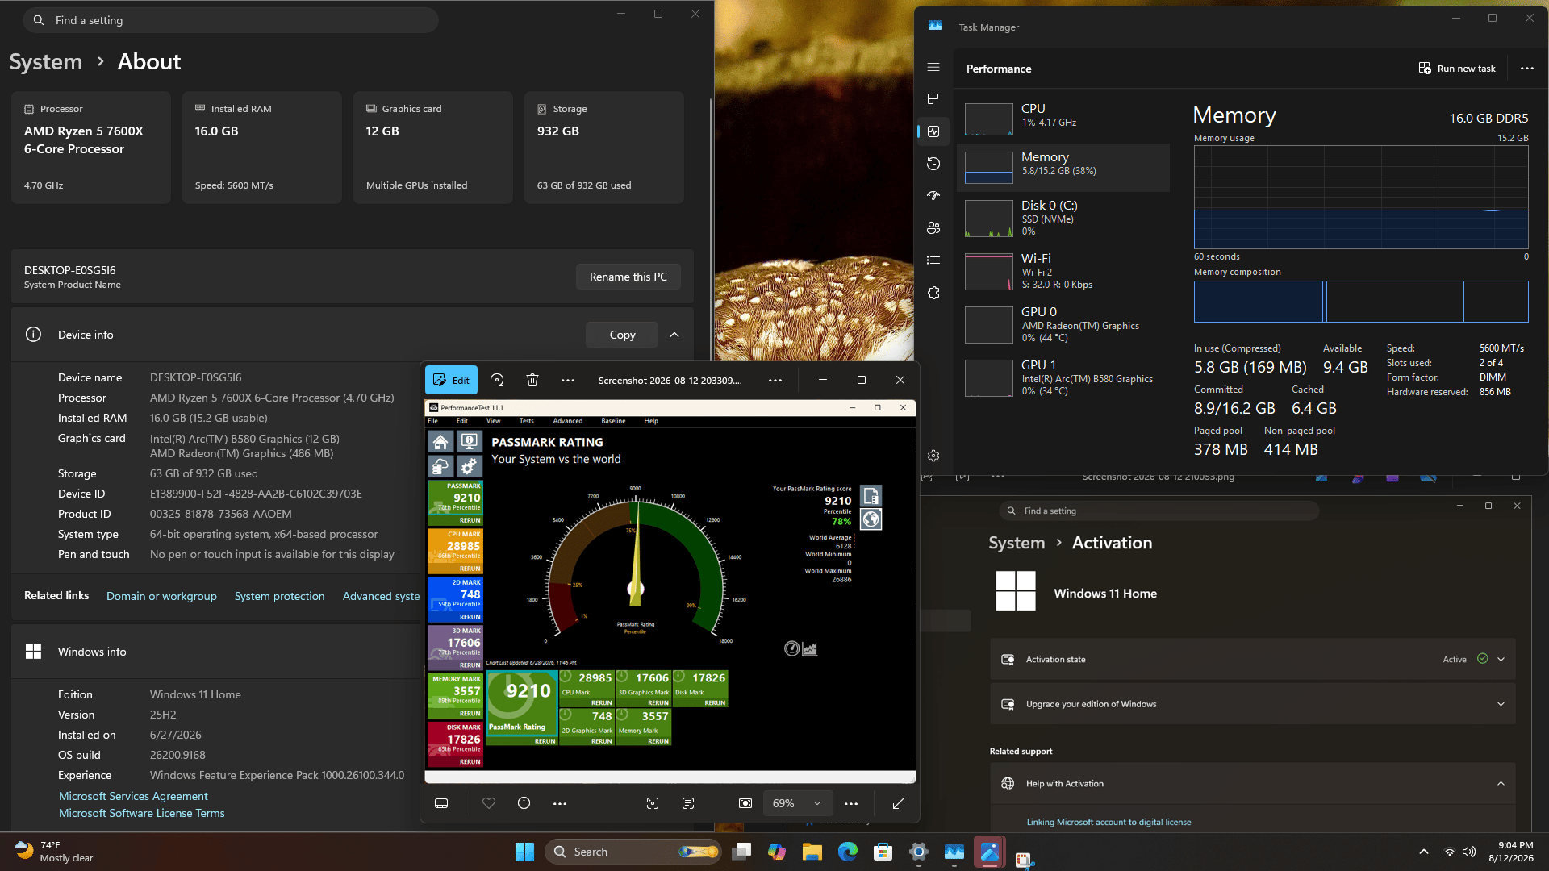Open Microsoft Software License Terms link

coord(141,813)
